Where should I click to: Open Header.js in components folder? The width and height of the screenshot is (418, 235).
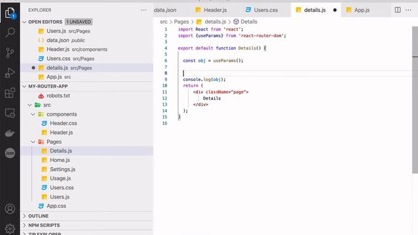tap(87, 133)
